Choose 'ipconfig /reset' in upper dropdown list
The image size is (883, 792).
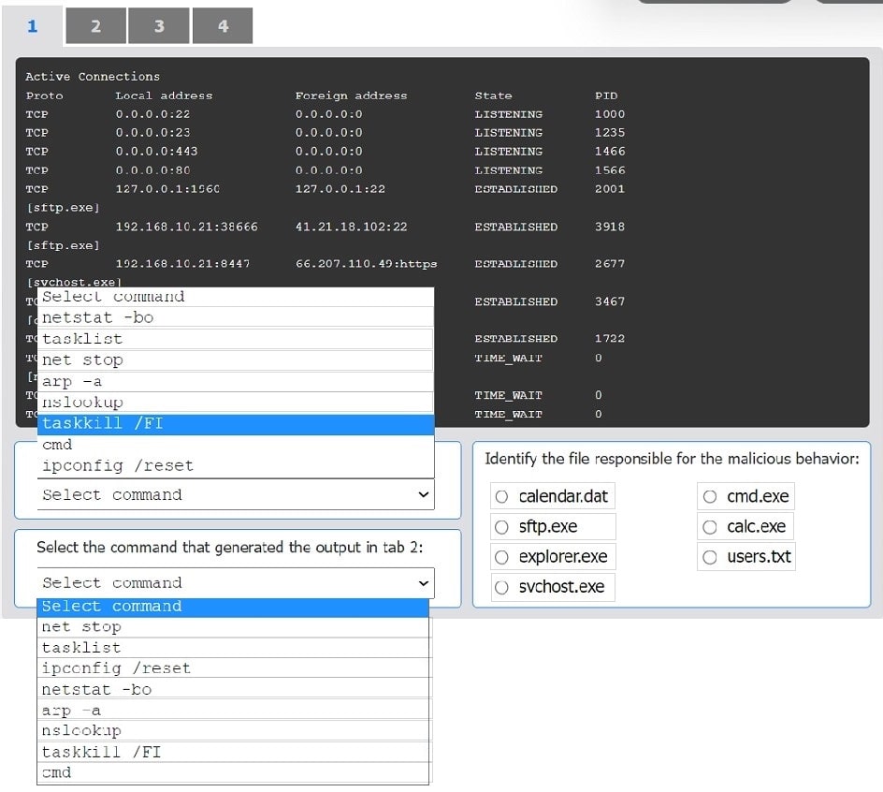(236, 466)
